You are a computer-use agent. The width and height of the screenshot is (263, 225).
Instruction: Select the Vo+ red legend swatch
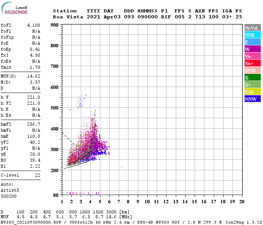252,63
